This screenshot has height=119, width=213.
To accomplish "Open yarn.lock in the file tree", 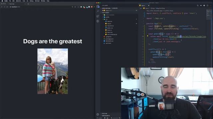I will [x=108, y=43].
